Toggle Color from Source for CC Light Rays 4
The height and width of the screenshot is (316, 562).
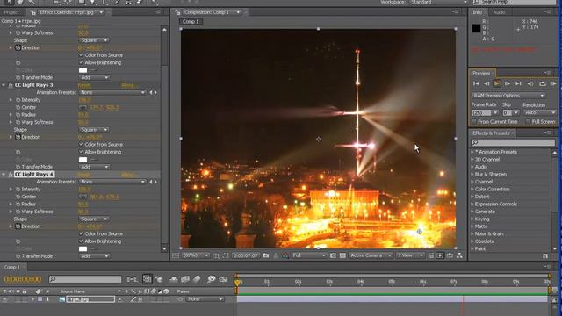tap(81, 233)
